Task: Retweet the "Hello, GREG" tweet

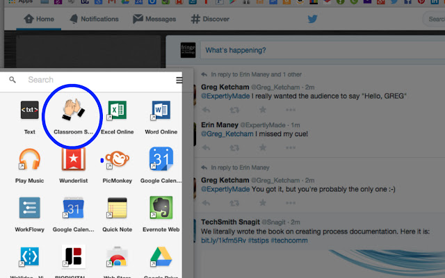Action: click(x=234, y=110)
